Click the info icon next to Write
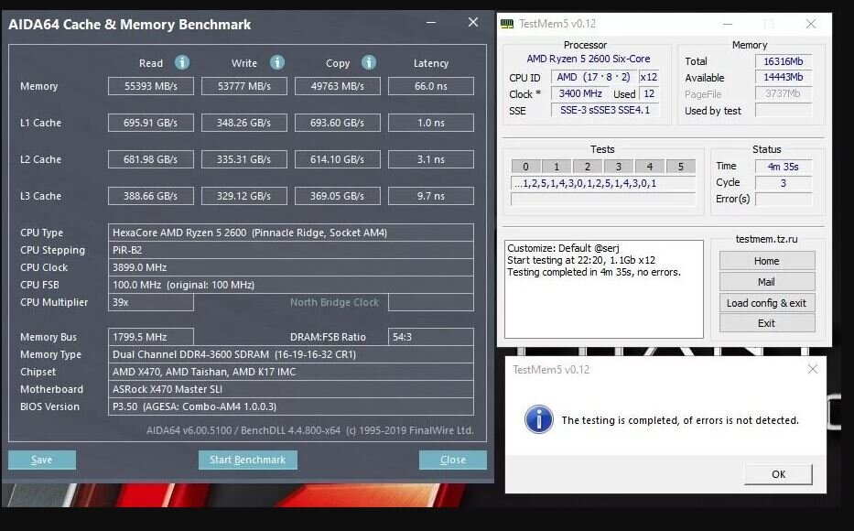Image resolution: width=854 pixels, height=531 pixels. pos(276,62)
